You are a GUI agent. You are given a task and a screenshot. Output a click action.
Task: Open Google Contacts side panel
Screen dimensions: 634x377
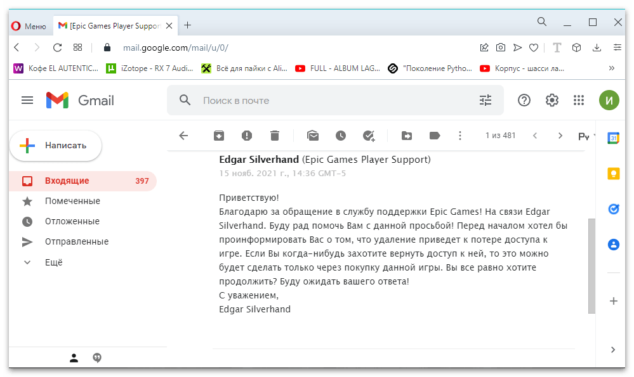tap(614, 244)
